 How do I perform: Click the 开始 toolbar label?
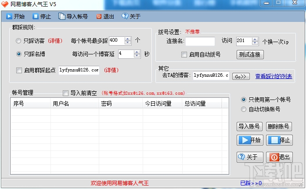[19, 16]
